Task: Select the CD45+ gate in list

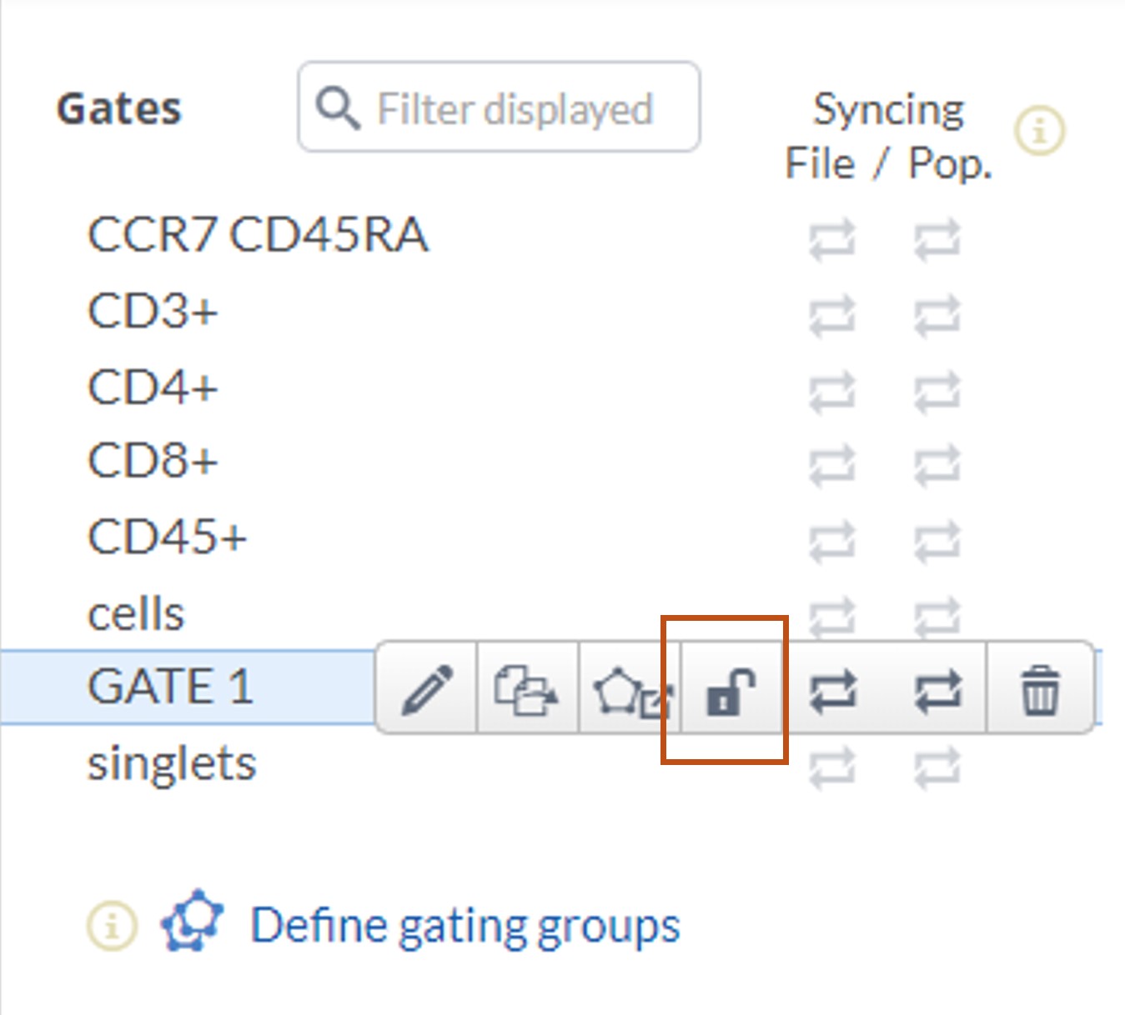Action: coord(167,537)
